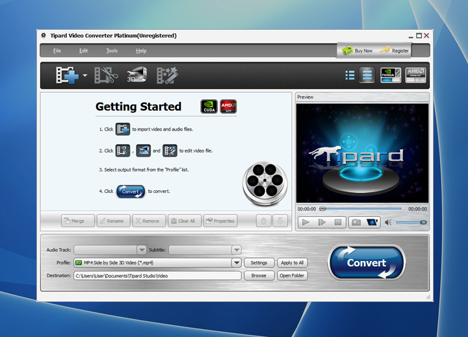Click Buy Now
468x337 pixels.
coord(357,51)
